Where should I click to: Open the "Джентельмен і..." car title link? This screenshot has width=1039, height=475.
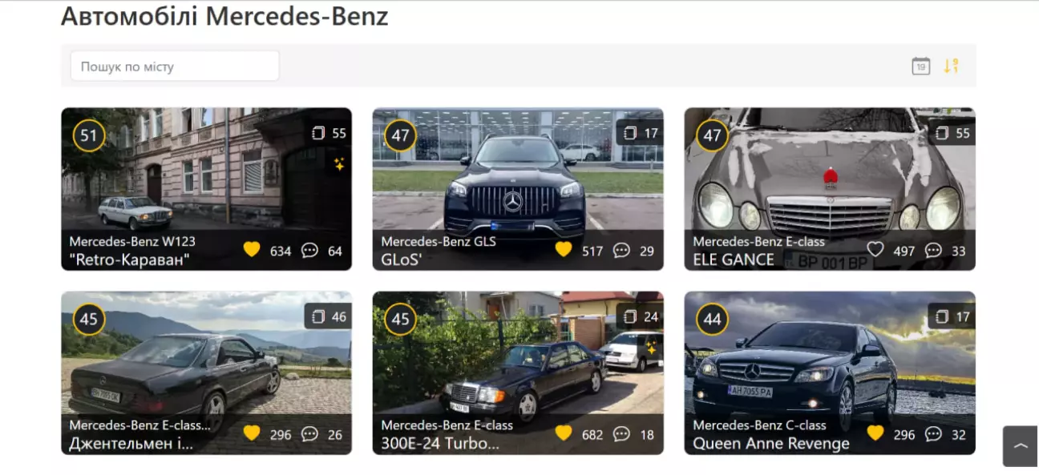(131, 443)
